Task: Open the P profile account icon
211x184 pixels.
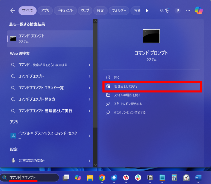Action: click(x=178, y=10)
